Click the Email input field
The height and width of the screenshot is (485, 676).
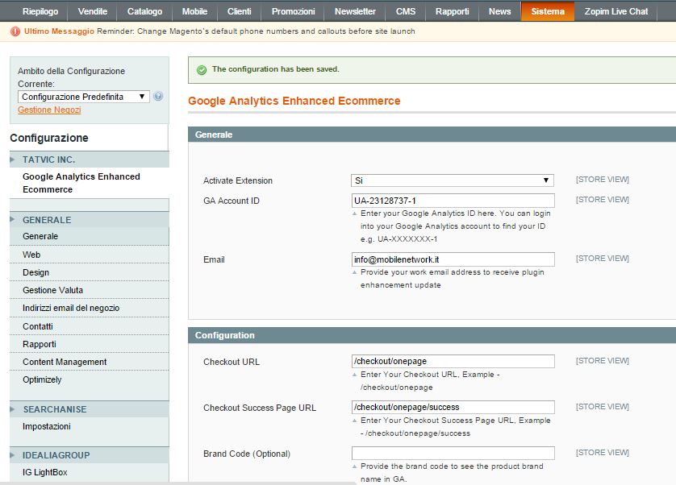[x=453, y=259]
